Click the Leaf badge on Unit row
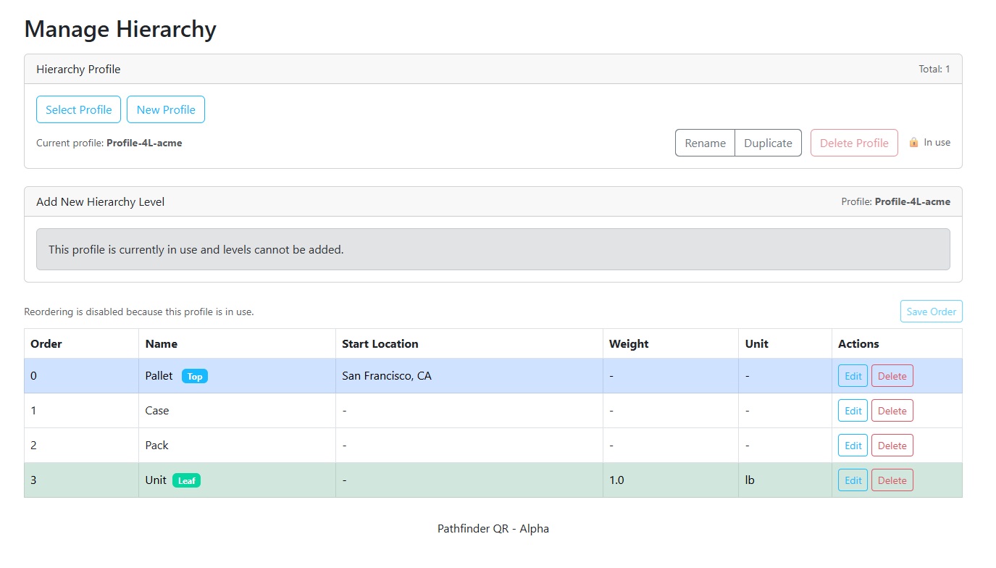The image size is (996, 568). point(186,480)
